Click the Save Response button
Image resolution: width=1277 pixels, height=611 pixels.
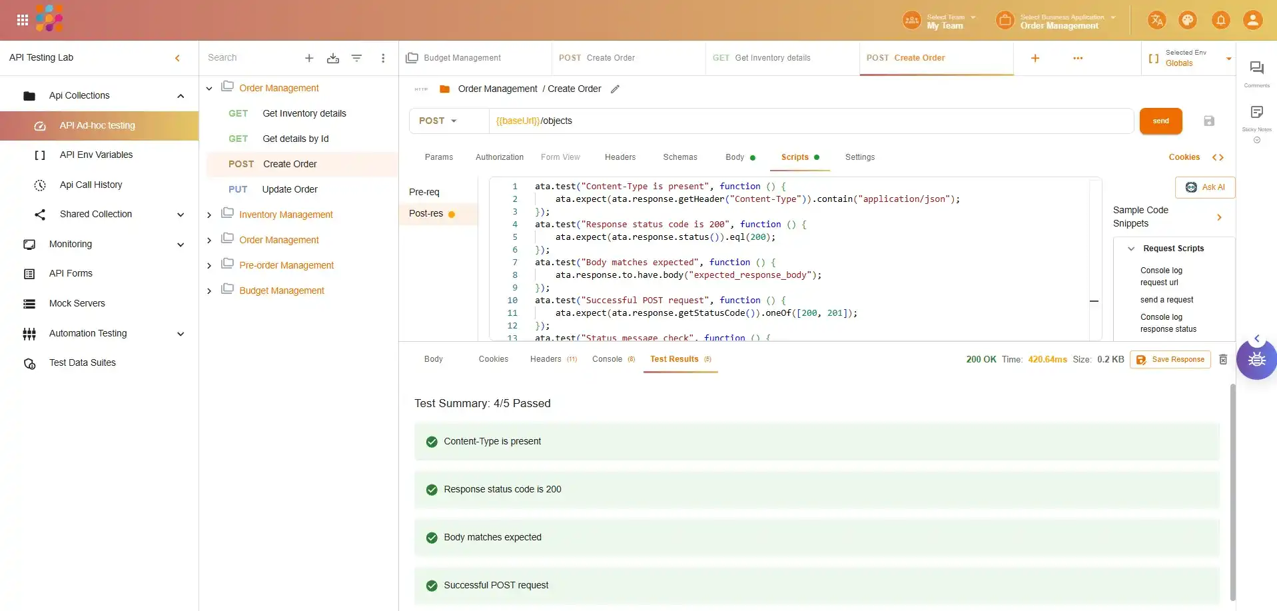click(1170, 359)
